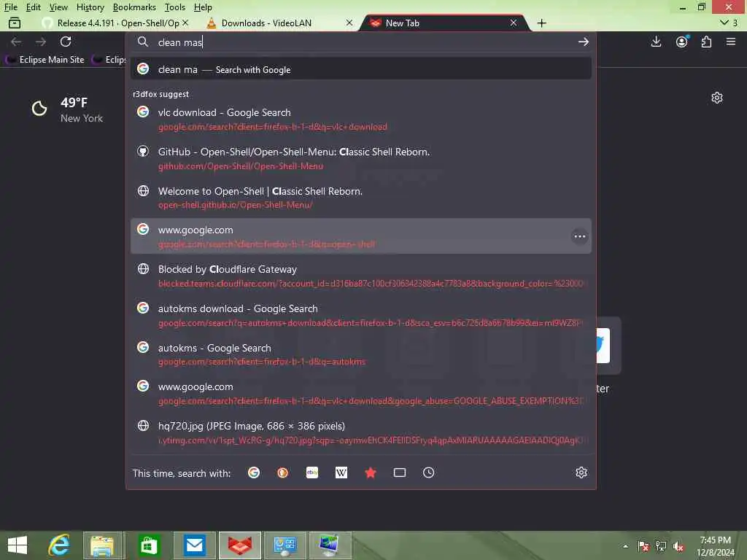This screenshot has height=560, width=747.
Task: Open the Bookmarks menu
Action: 134,7
